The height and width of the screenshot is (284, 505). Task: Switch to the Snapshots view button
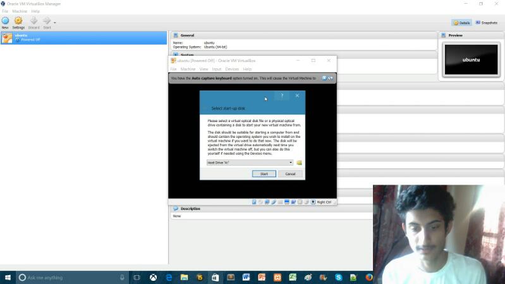(x=486, y=23)
